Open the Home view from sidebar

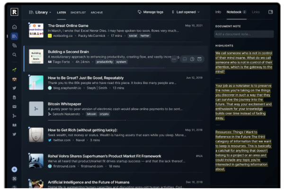tap(15, 27)
